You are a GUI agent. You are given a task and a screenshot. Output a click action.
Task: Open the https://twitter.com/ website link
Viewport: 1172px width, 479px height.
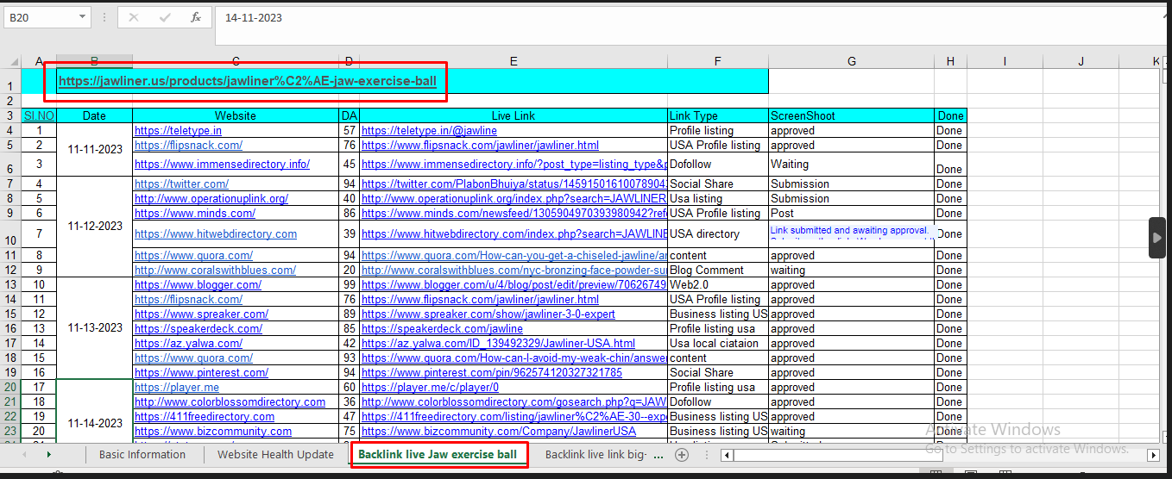[182, 184]
